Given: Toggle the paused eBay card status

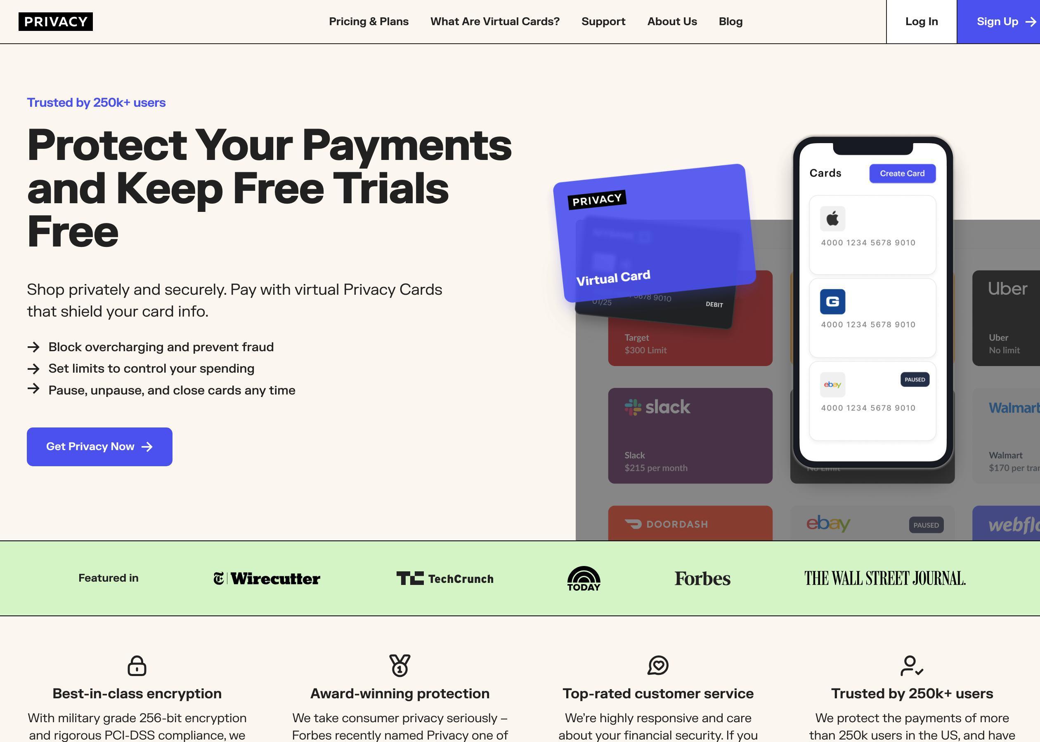Looking at the screenshot, I should point(915,378).
